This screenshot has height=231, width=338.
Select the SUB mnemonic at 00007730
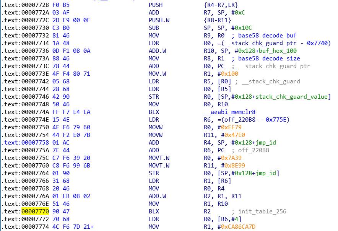[154, 28]
